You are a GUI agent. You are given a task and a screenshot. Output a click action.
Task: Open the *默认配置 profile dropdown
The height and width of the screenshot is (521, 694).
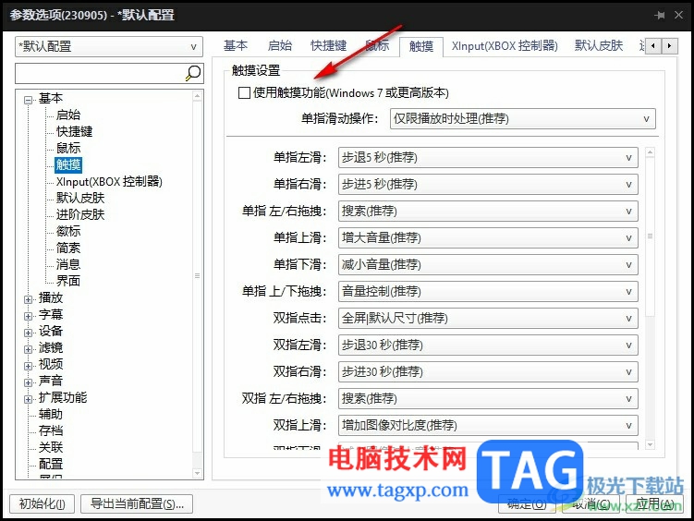109,47
